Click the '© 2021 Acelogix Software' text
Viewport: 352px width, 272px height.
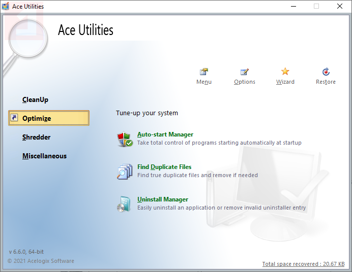41,261
